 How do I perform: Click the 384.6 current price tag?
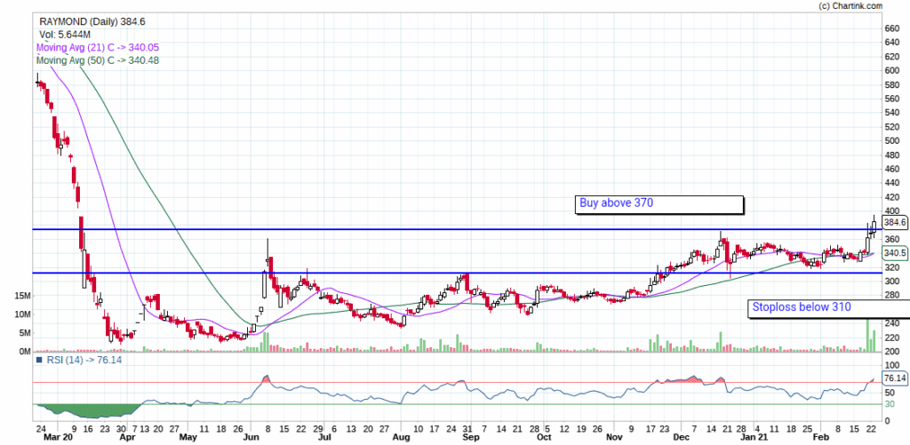pos(894,223)
